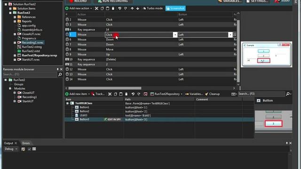Open repository column layout dropdown
This screenshot has width=301, height=169.
pos(234,94)
